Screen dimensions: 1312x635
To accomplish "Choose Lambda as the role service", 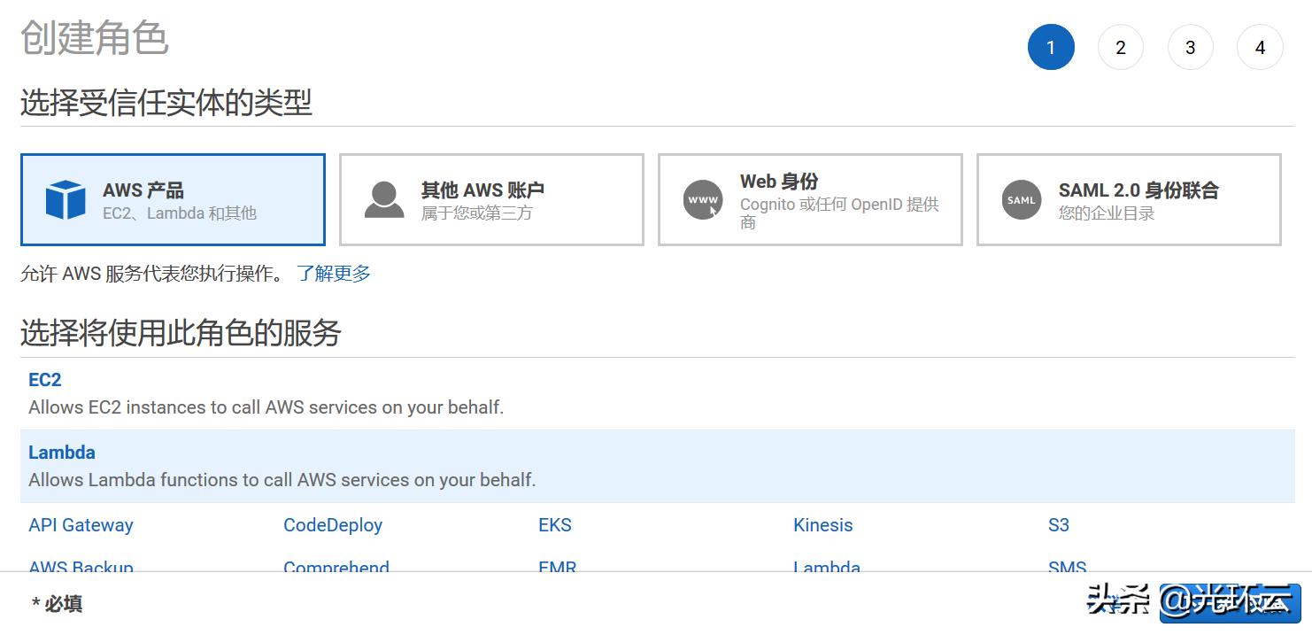I will pyautogui.click(x=62, y=452).
